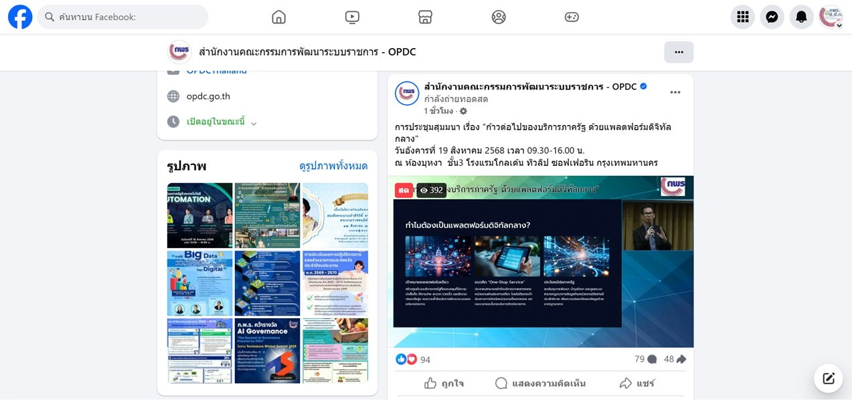Open the Gaming icon in top bar
Screen dimensions: 852x411
572,17
